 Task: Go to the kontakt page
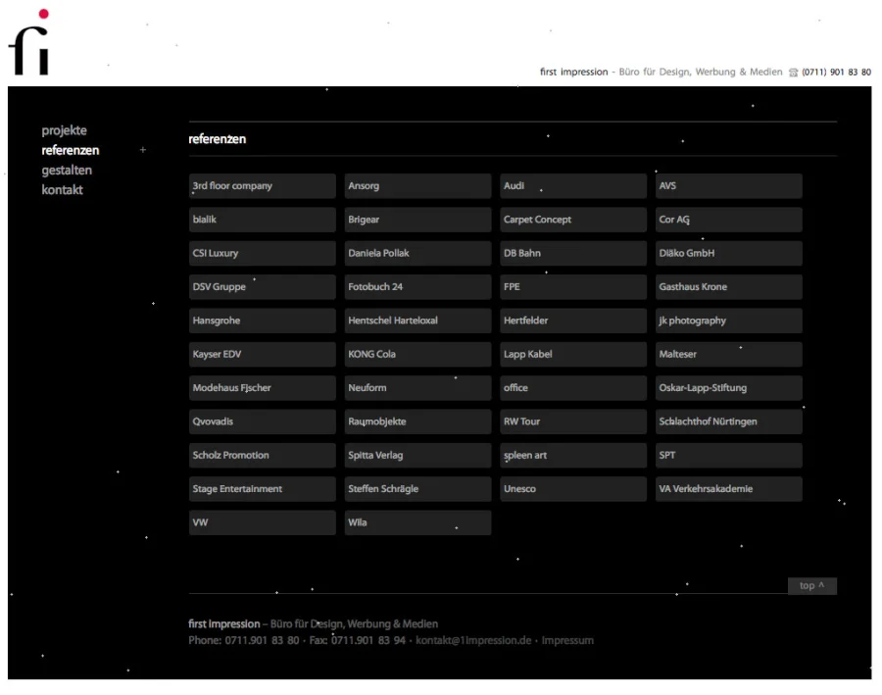(62, 190)
